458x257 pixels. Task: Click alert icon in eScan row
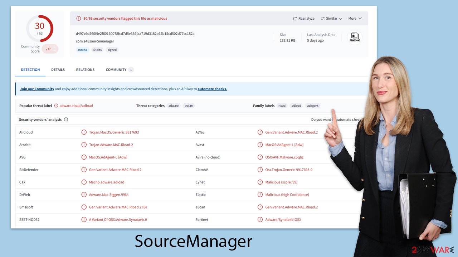click(x=260, y=207)
